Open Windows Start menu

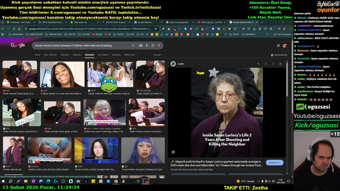3,181
